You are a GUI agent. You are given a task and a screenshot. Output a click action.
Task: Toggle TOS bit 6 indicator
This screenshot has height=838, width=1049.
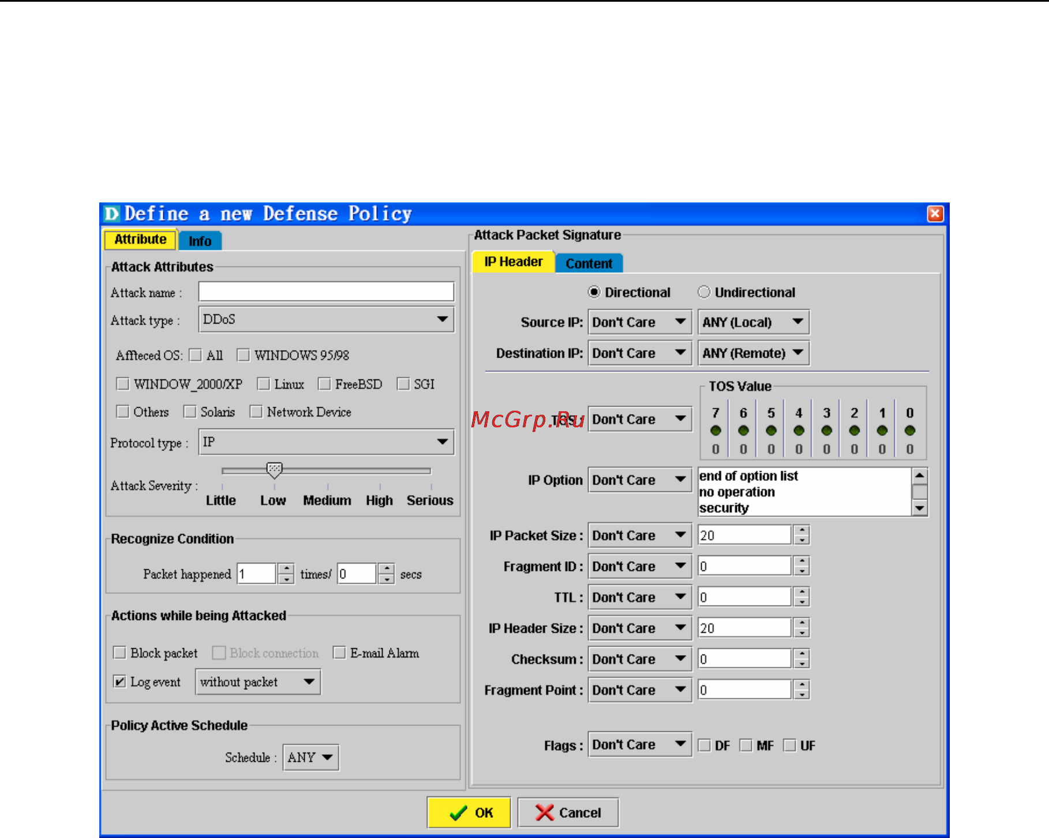coord(743,430)
